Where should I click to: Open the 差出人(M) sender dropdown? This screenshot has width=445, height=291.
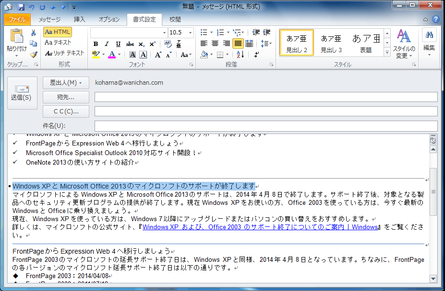66,83
